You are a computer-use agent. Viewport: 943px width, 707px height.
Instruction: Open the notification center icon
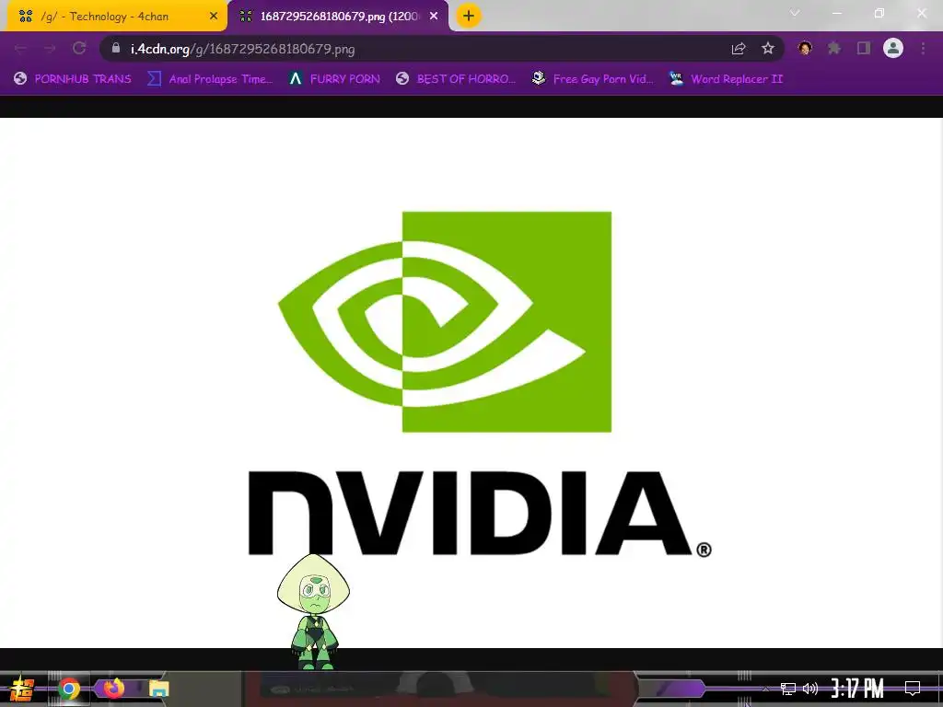tap(913, 689)
